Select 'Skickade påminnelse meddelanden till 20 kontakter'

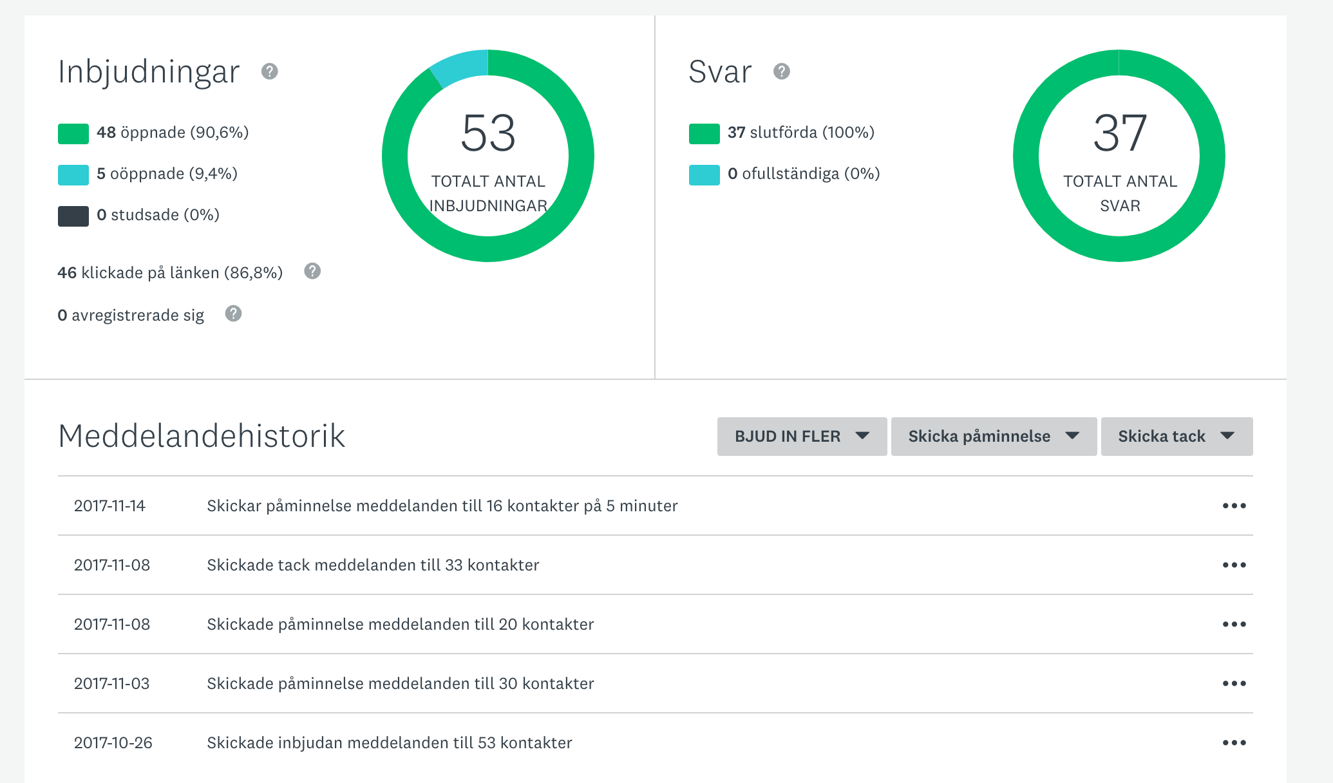point(401,625)
